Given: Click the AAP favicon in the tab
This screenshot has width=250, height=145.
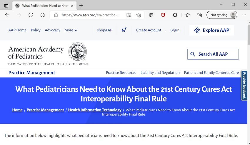Looking at the screenshot, I should [17, 6].
